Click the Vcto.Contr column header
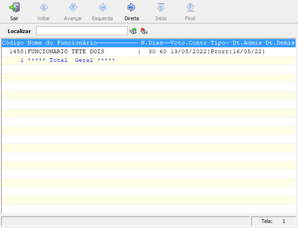The image size is (298, 228). pos(189,43)
